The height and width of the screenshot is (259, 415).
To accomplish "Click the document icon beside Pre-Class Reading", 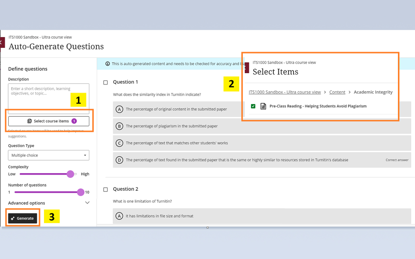I will [263, 106].
